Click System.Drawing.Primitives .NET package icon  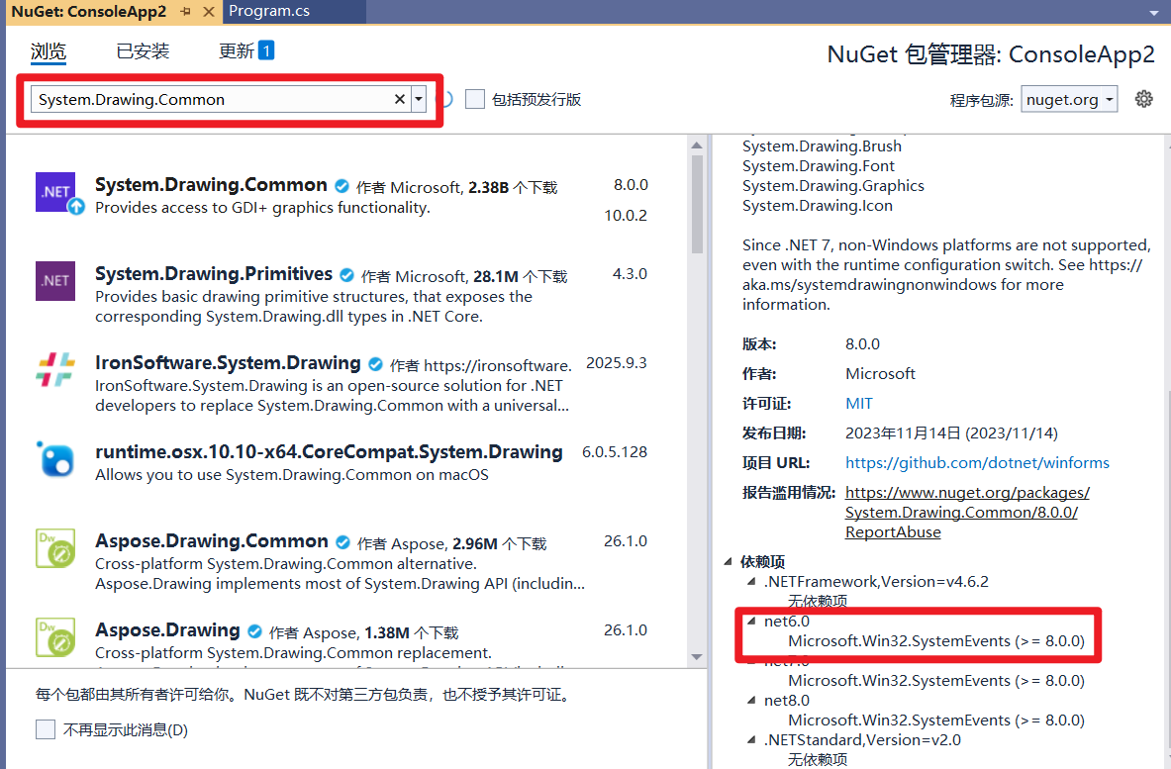click(55, 281)
